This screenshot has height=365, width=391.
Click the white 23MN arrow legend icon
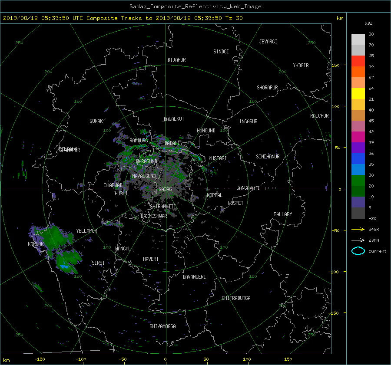358,240
